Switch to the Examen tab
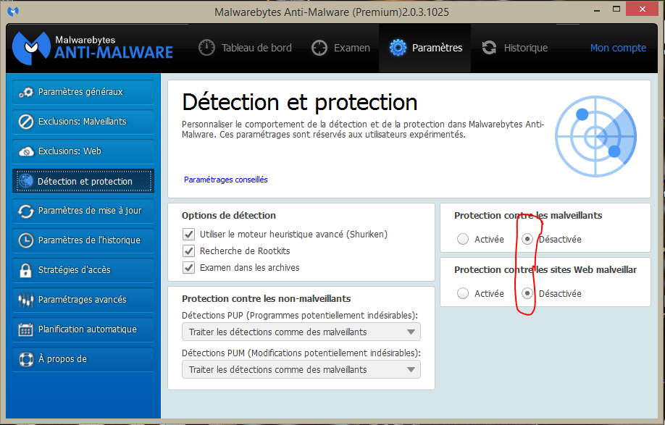This screenshot has width=665, height=425. point(341,48)
